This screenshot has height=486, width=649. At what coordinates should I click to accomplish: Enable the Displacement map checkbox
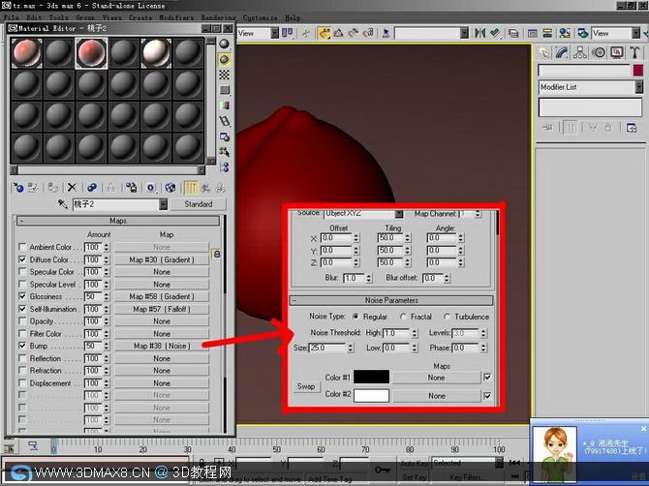coord(22,383)
